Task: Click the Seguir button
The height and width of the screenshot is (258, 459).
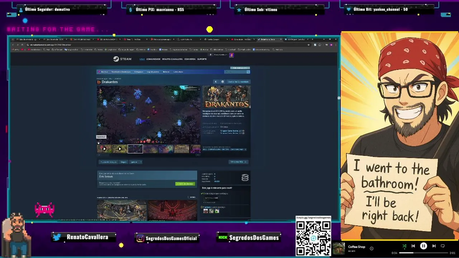Action: point(123,162)
